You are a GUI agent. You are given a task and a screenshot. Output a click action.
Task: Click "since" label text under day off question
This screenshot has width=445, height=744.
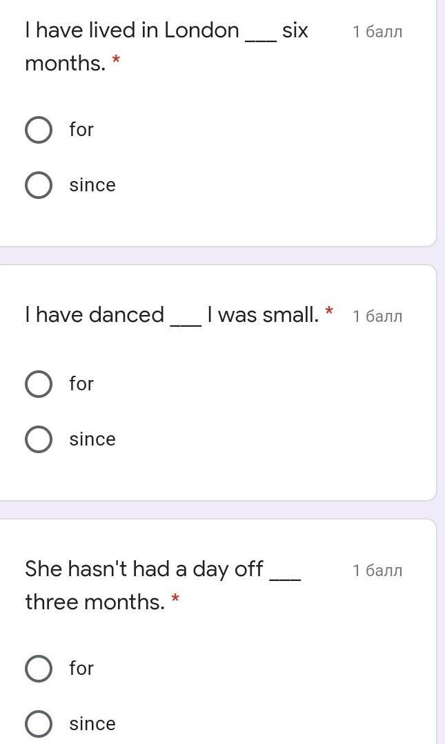[92, 724]
